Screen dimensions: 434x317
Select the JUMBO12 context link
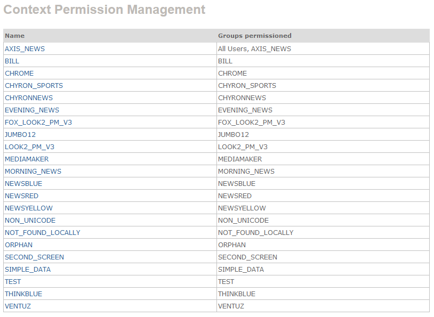point(20,134)
